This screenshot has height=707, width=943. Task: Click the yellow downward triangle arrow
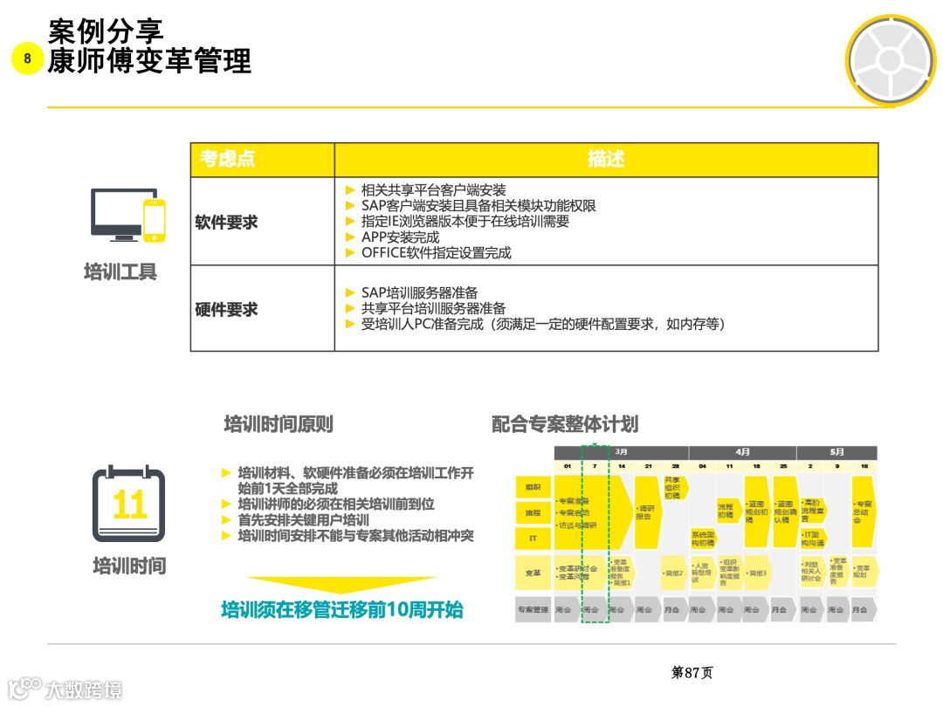(x=341, y=585)
